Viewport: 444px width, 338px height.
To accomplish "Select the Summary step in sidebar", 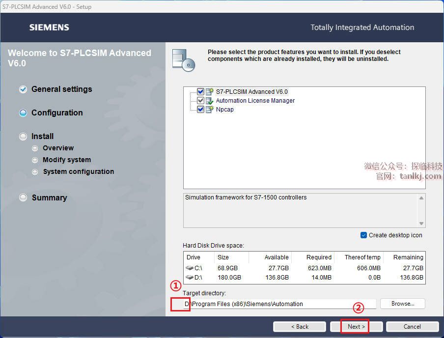I will 49,197.
